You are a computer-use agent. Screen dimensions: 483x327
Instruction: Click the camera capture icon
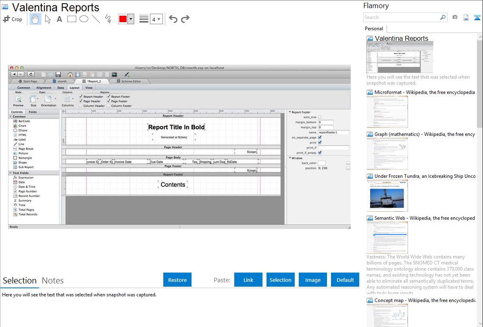coord(455,17)
